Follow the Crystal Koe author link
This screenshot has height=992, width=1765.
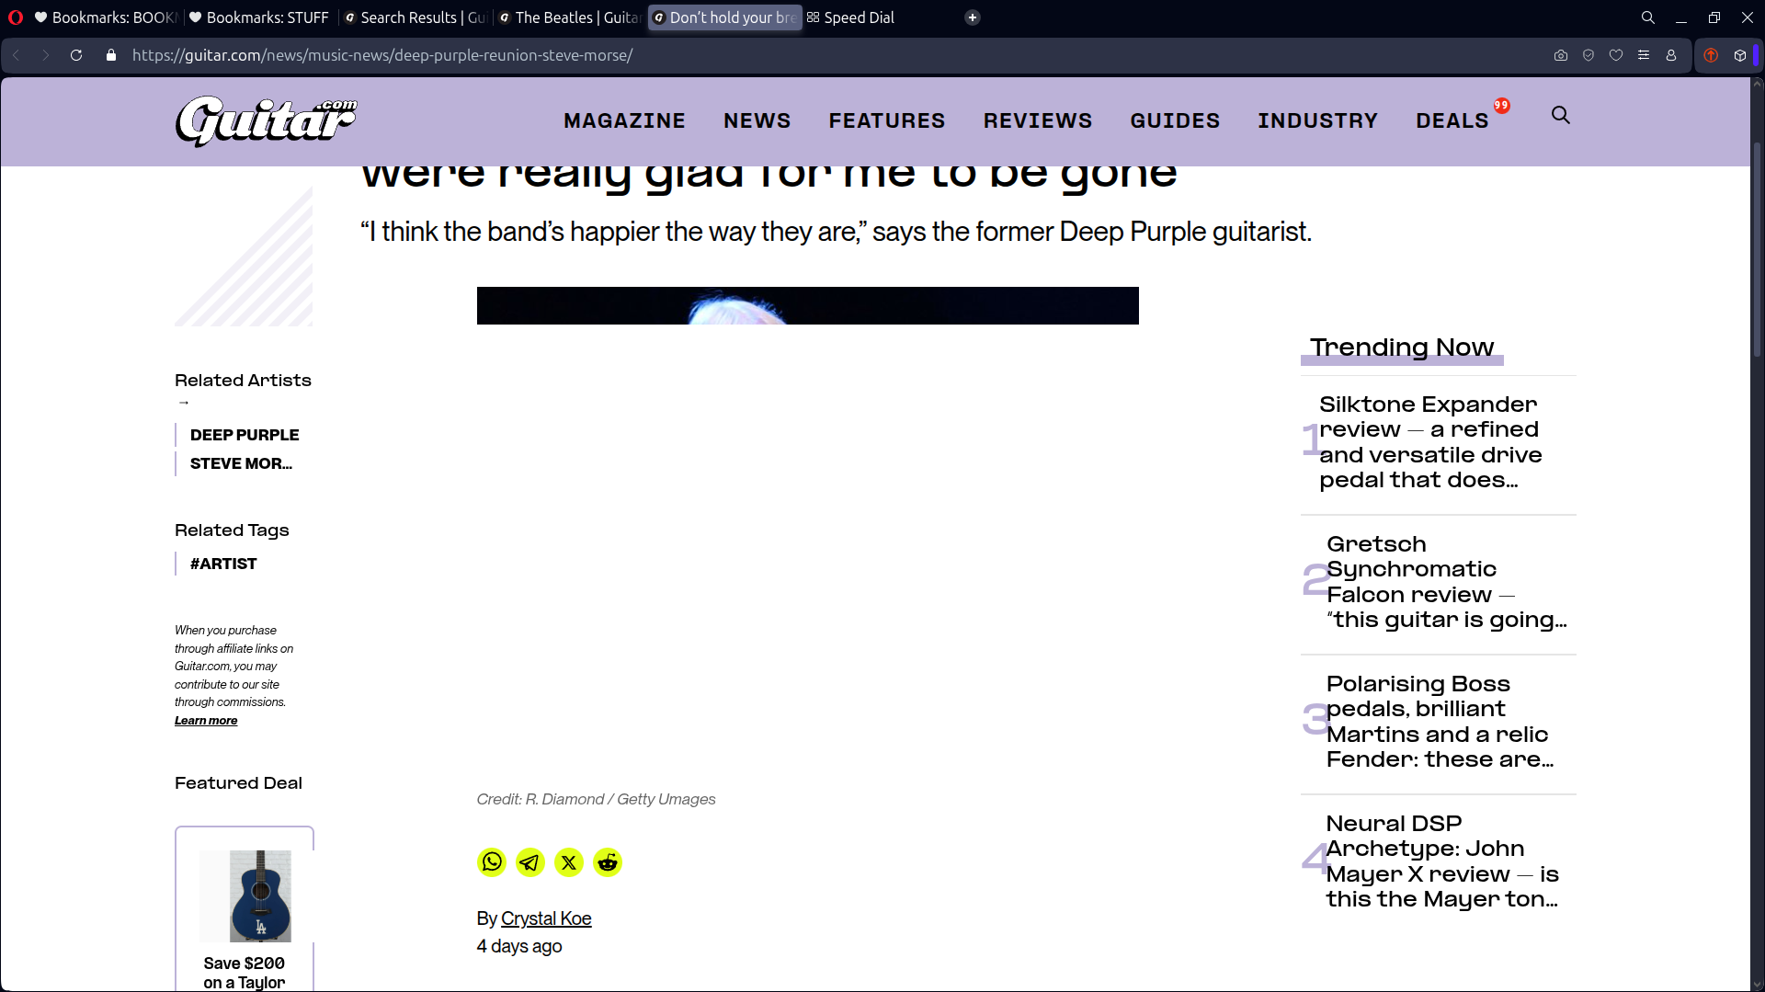pyautogui.click(x=546, y=918)
